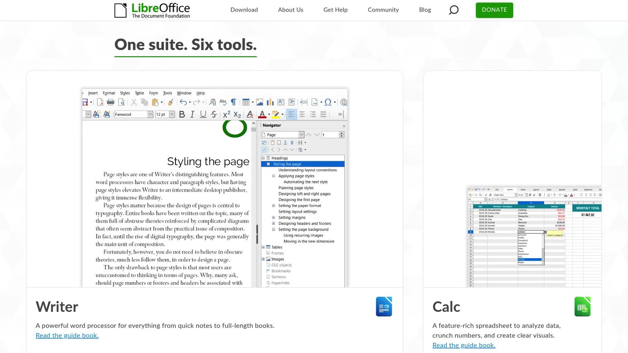Image resolution: width=628 pixels, height=353 pixels.
Task: Open the Community navigation menu
Action: pyautogui.click(x=383, y=10)
